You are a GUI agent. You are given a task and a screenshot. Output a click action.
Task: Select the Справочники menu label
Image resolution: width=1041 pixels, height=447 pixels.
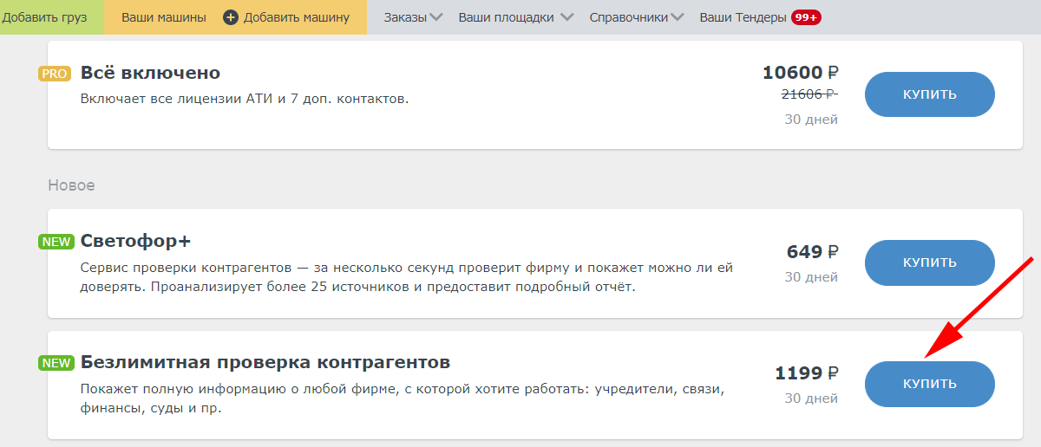(x=629, y=17)
